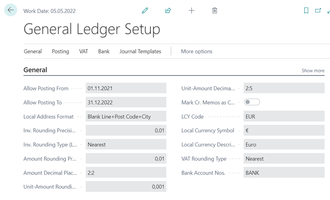Click More options
This screenshot has height=200, width=330.
(196, 52)
